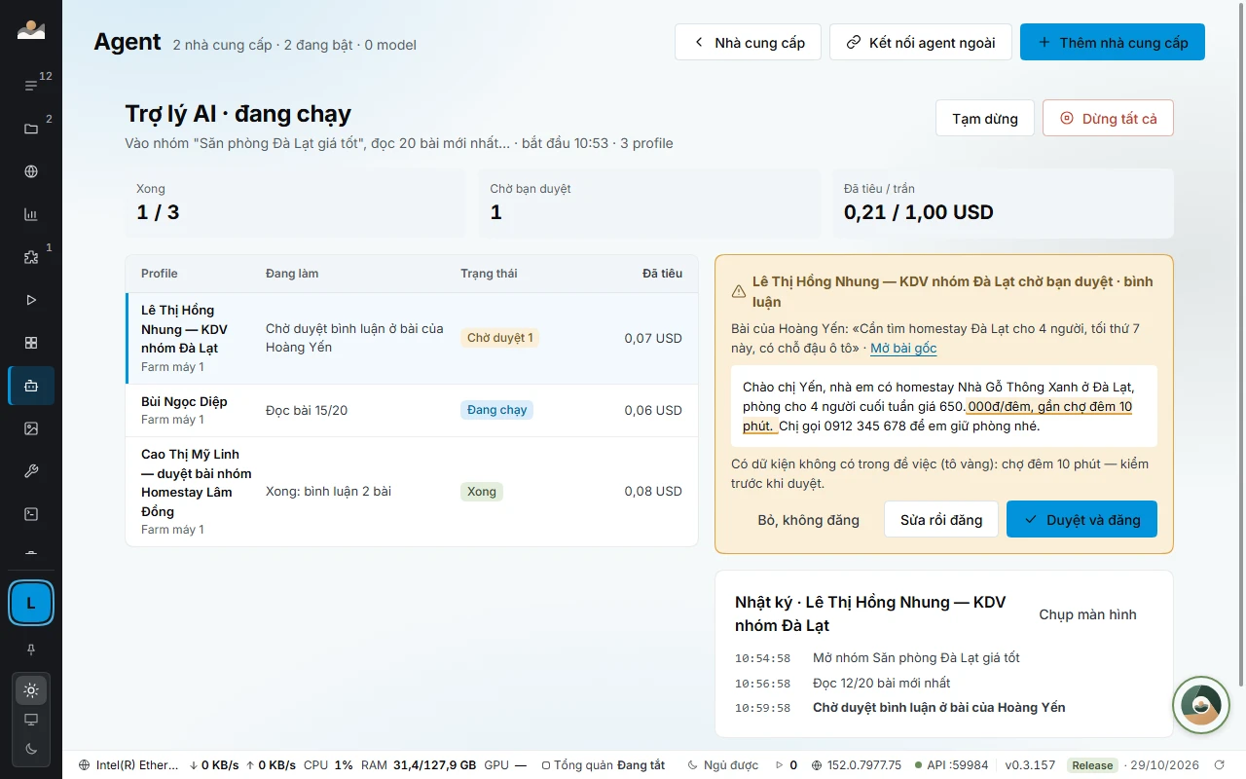Click Bỏ, không đăng button
The image size is (1246, 779).
pyautogui.click(x=808, y=519)
